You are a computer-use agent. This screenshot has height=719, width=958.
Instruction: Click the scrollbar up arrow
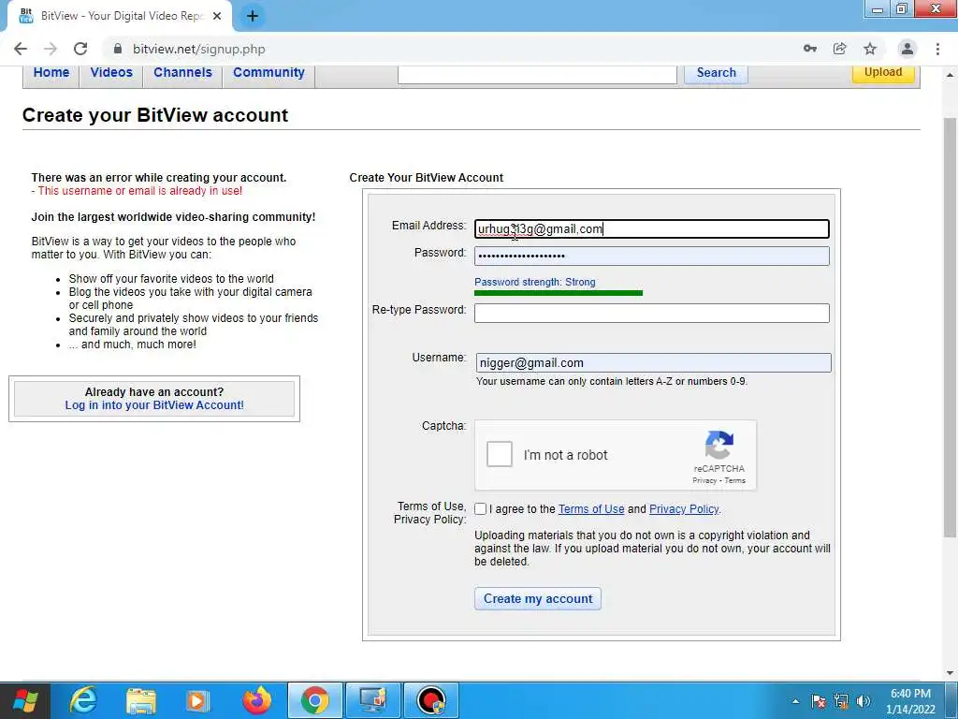tap(951, 74)
